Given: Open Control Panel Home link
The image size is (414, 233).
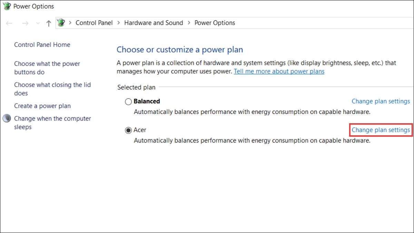Looking at the screenshot, I should coord(42,45).
